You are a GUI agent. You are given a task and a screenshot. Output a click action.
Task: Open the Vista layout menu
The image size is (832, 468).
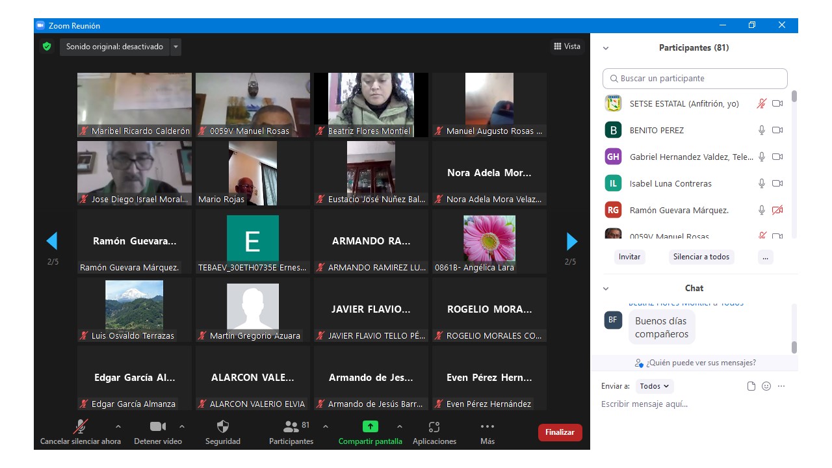(567, 46)
